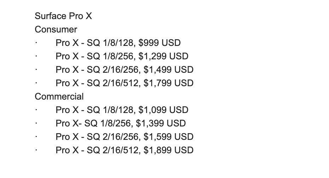Click the $999 USD price text
329x178 pixels.
160,43
